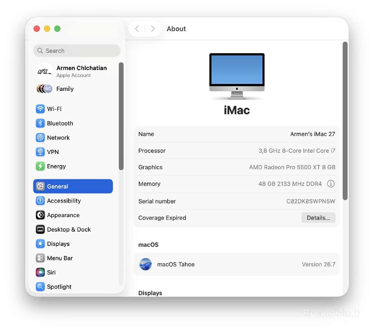Click the VPN icon in sidebar
Viewport: 374px width, 330px height.
pyautogui.click(x=40, y=152)
